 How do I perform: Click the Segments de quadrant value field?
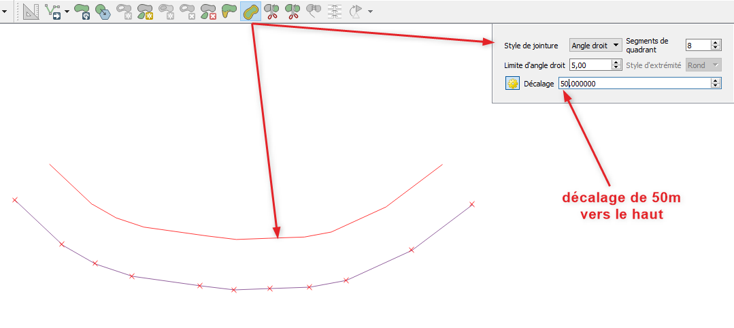coord(698,46)
